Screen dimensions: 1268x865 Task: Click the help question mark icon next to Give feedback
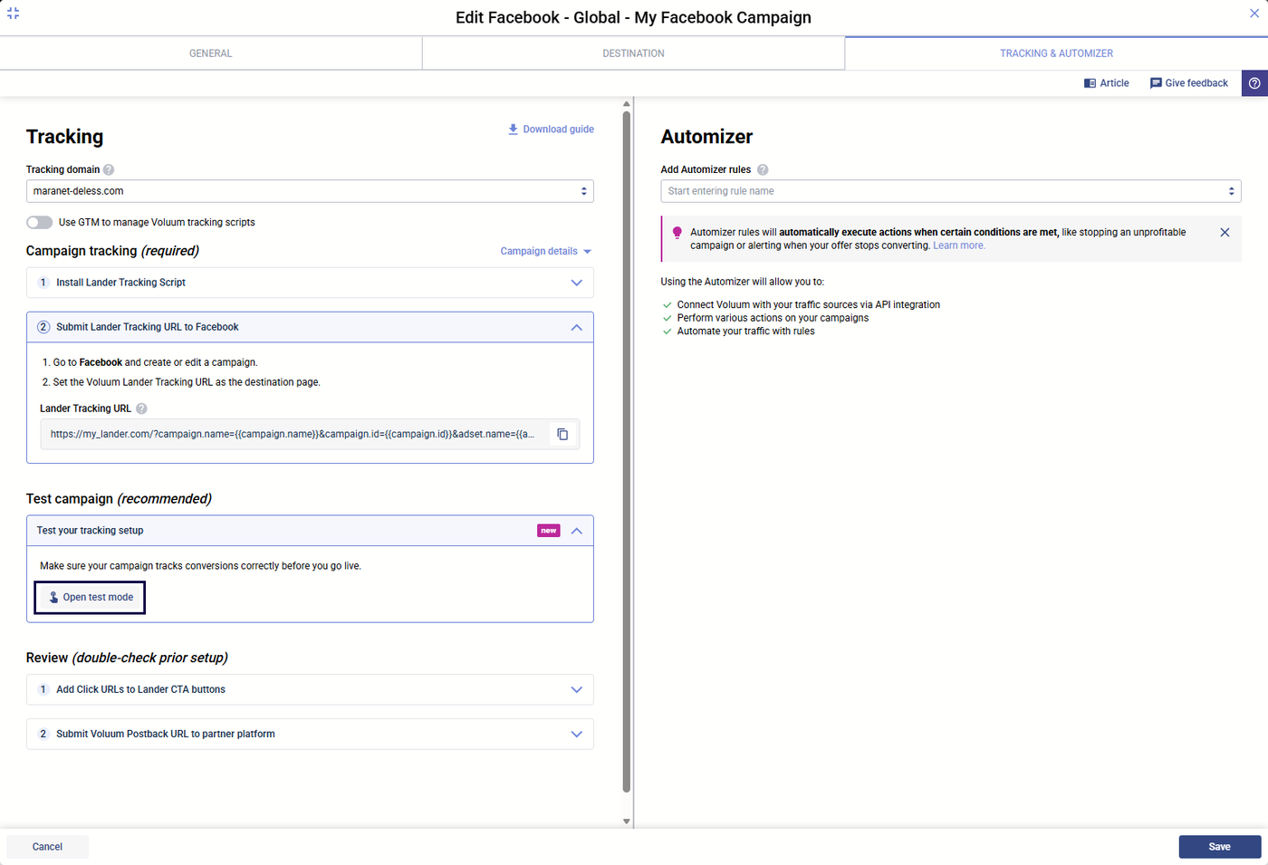1254,83
